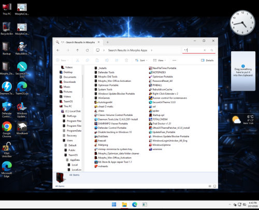Open Windows Update blocker desktop shortcut
The image size is (259, 210).
click(x=22, y=110)
